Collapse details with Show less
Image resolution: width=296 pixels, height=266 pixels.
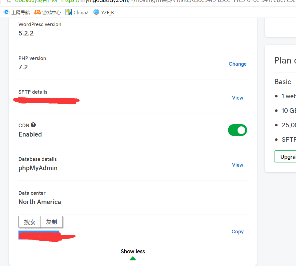click(133, 252)
